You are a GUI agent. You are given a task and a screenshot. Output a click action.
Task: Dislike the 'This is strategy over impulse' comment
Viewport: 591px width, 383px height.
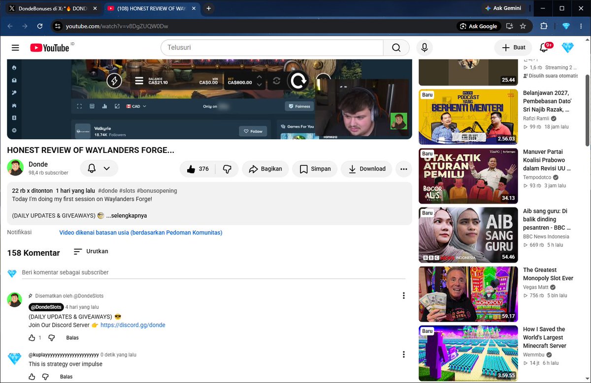[x=45, y=377]
